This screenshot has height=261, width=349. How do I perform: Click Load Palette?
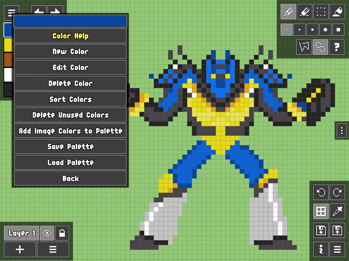pyautogui.click(x=70, y=163)
